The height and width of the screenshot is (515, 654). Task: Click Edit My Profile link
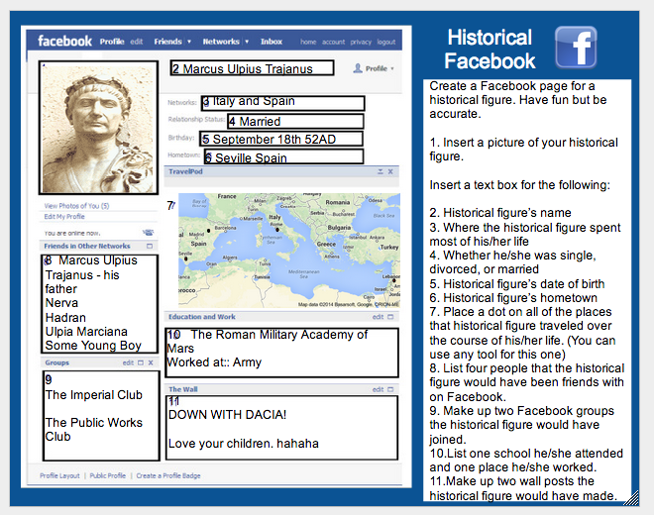(x=64, y=217)
